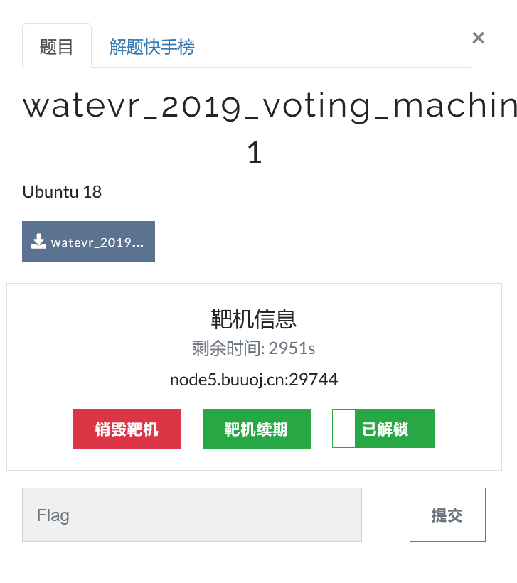Click the 靶机信息 heading
This screenshot has height=583, width=517.
click(254, 319)
